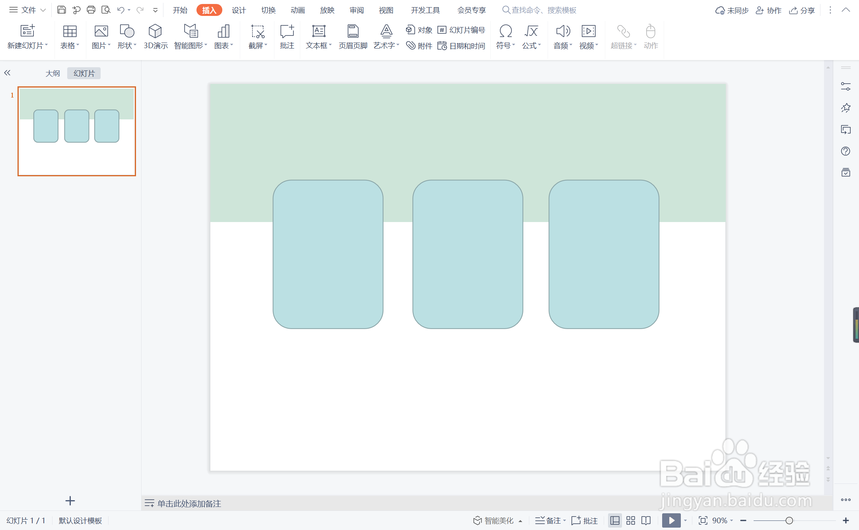Click the 智能图形 smart graphics icon

click(x=190, y=31)
